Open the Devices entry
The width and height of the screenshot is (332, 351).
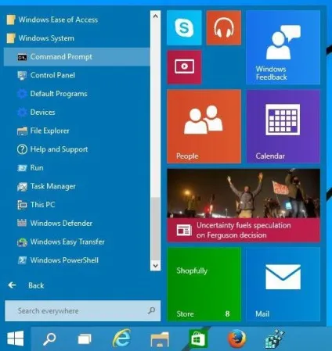pos(77,113)
